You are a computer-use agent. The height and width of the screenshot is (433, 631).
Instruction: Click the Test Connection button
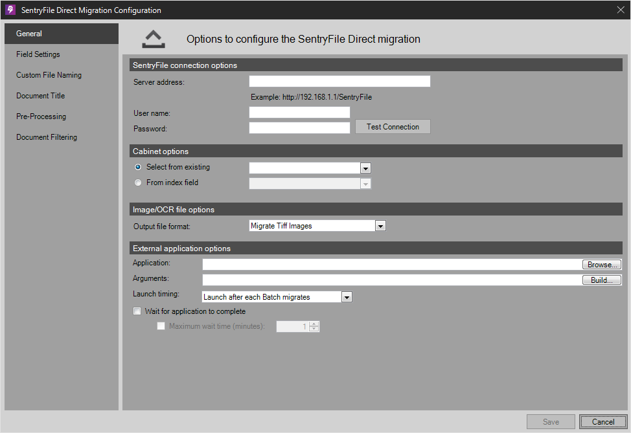393,127
